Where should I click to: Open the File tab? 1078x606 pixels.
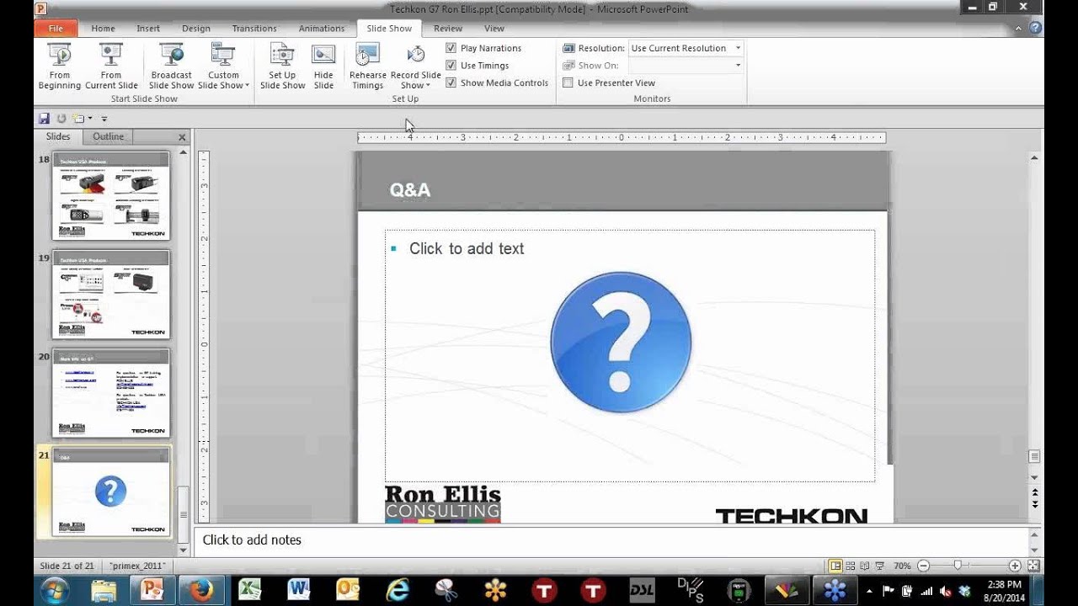pyautogui.click(x=56, y=28)
